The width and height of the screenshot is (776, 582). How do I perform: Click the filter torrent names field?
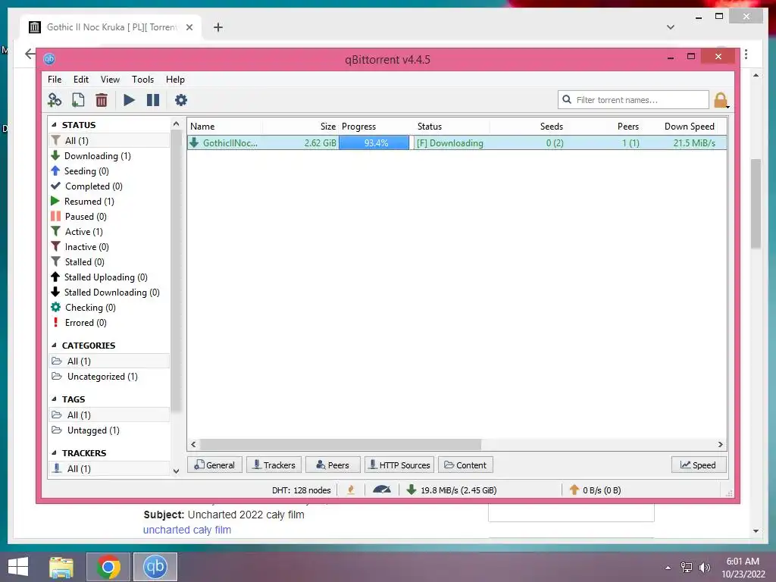pyautogui.click(x=634, y=99)
